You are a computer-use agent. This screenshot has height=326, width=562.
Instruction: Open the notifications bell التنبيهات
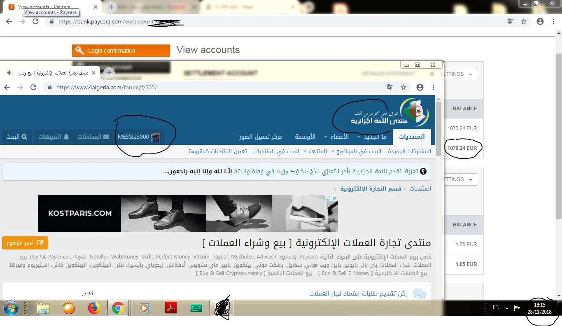(54, 137)
